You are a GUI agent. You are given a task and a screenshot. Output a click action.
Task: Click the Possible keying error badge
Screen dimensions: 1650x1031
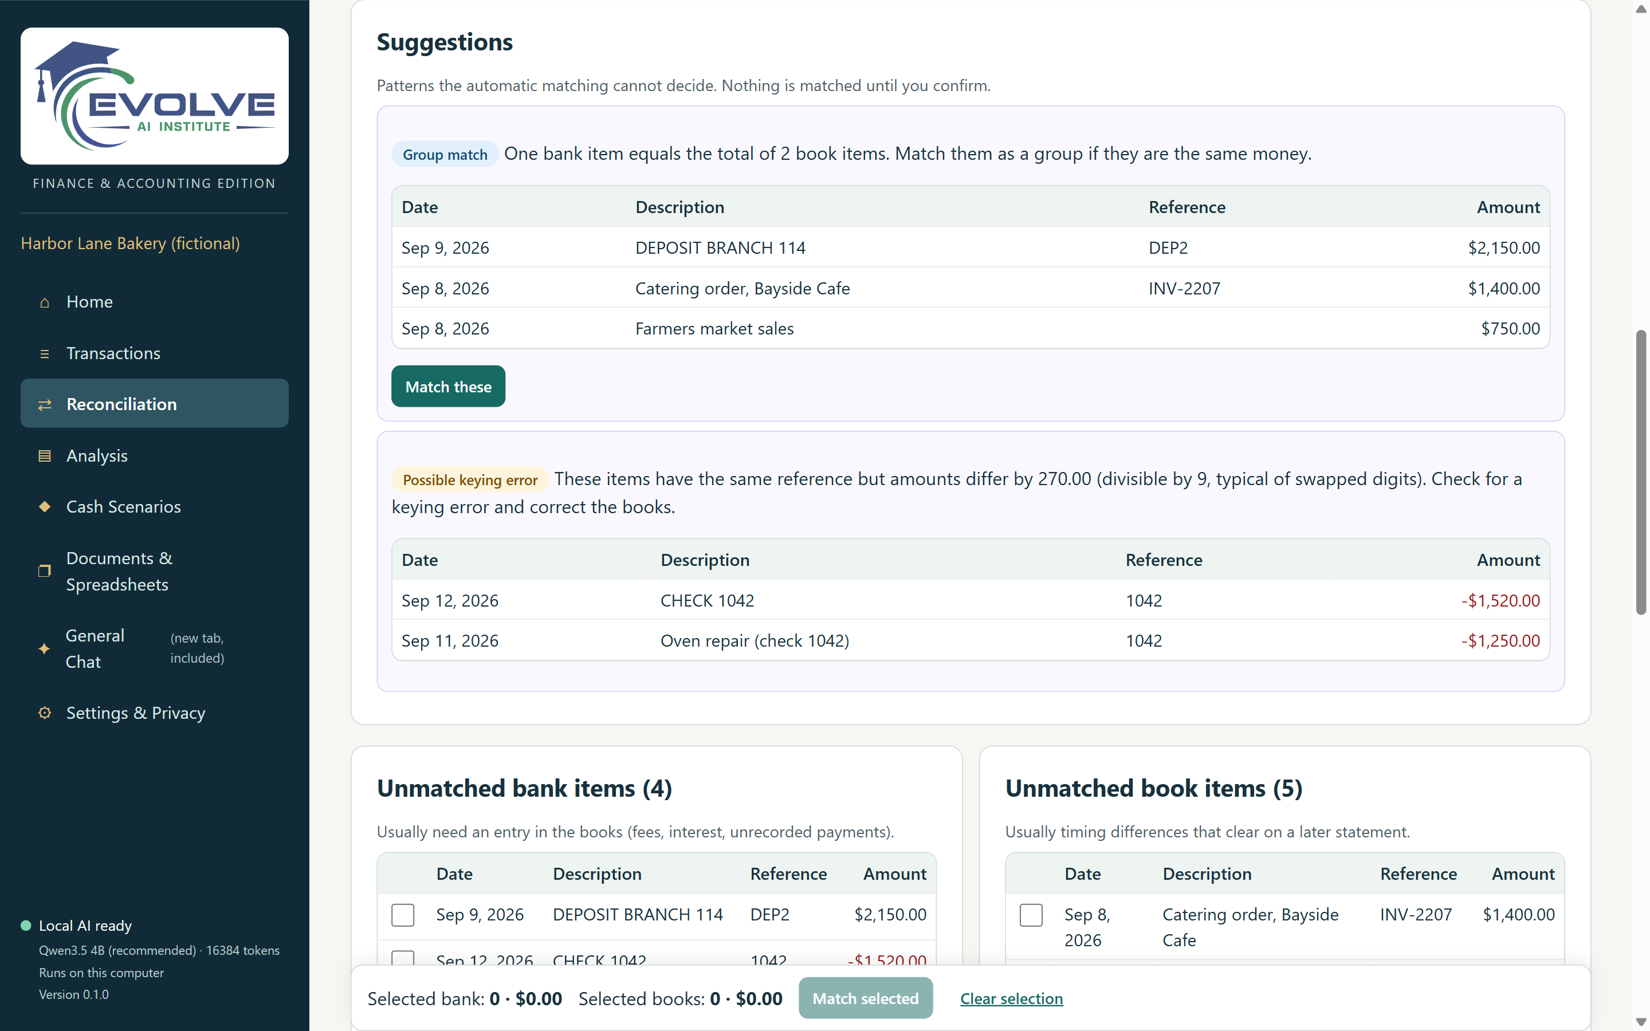[470, 480]
